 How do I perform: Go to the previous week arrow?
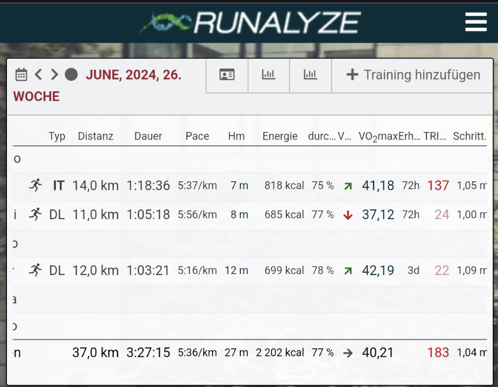click(39, 74)
